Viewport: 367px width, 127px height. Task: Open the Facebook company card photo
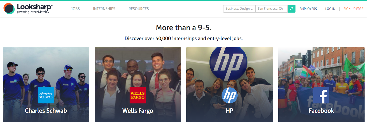point(321,85)
